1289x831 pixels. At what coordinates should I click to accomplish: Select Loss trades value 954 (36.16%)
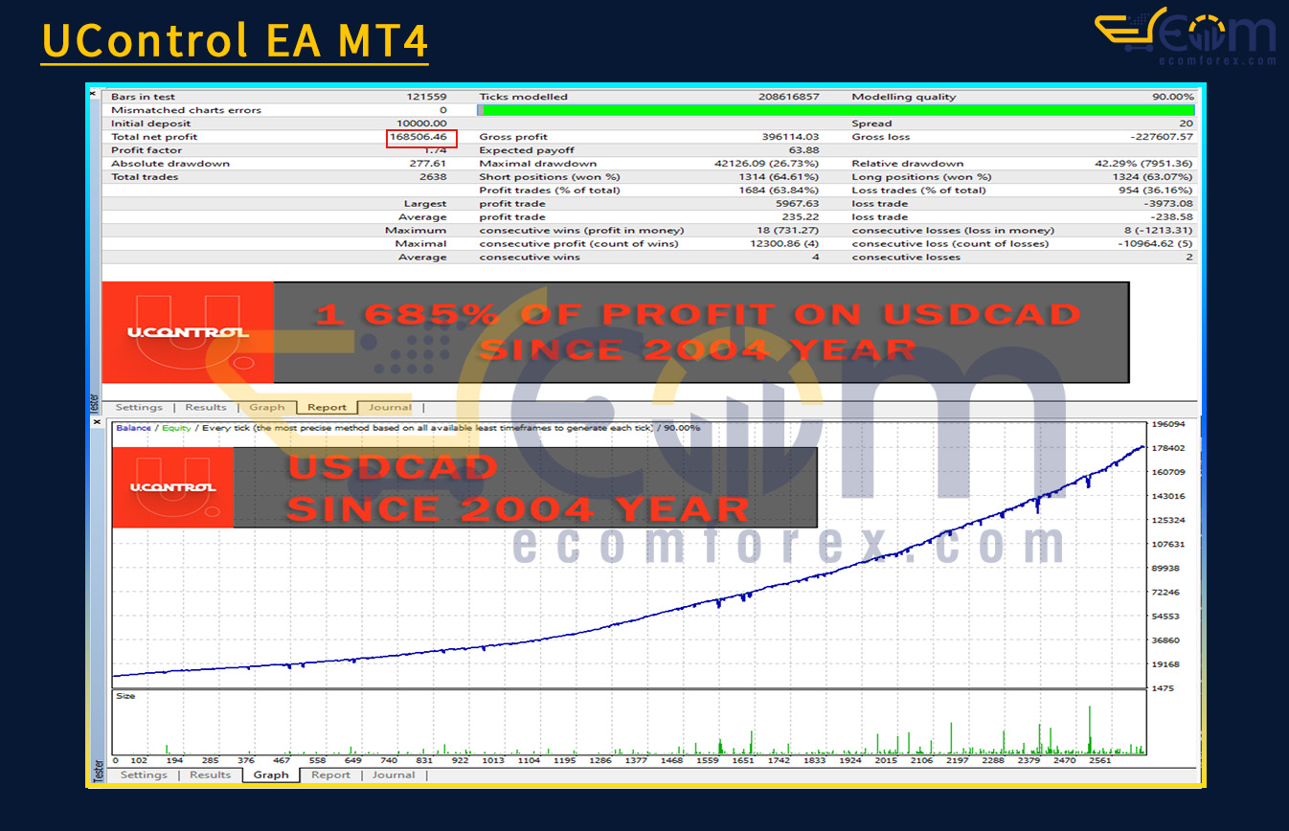tap(1157, 191)
